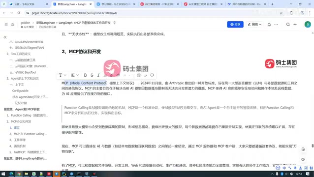
Task: Go back in browser history
Action: click(x=4, y=13)
